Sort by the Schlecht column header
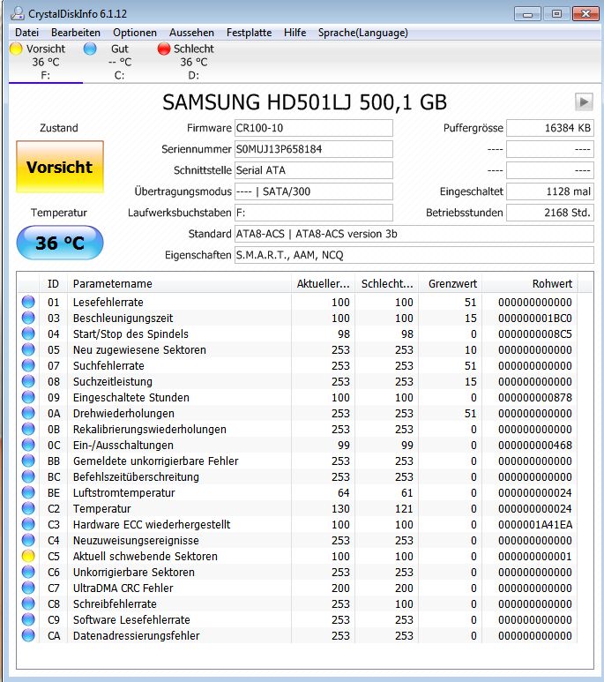The width and height of the screenshot is (604, 682). pos(387,283)
